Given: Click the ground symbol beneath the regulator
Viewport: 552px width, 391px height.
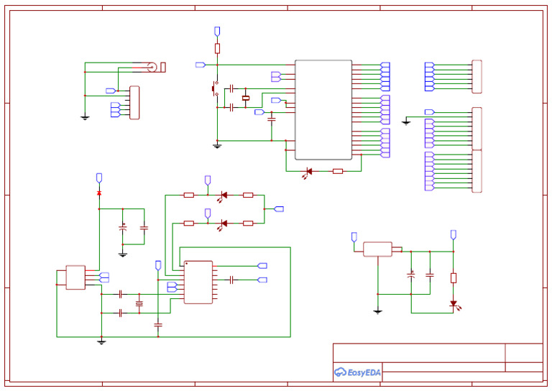Looking at the screenshot, I should click(378, 311).
